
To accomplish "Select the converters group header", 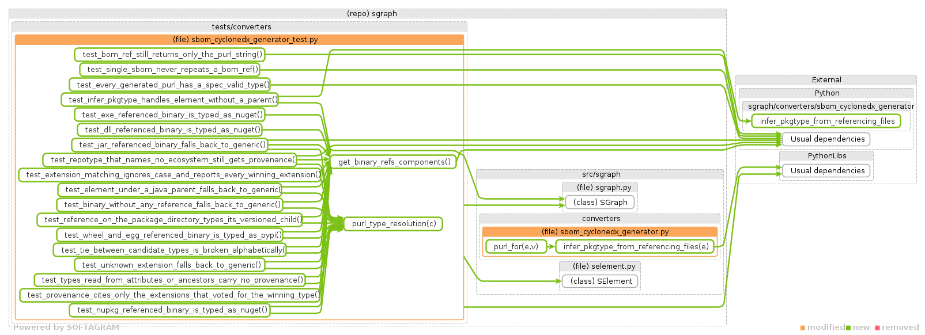I will pyautogui.click(x=600, y=218).
